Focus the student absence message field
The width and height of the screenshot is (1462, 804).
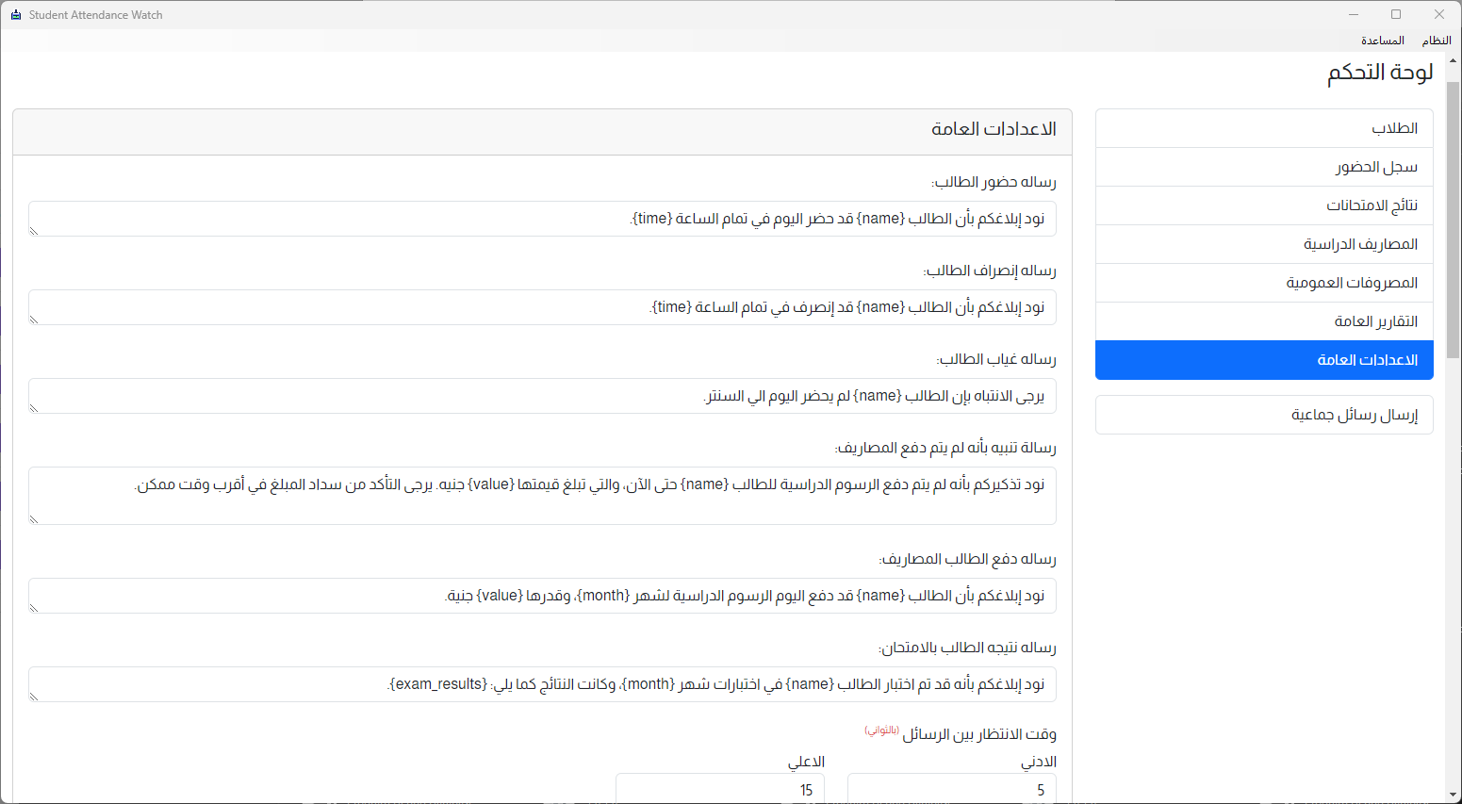click(542, 396)
